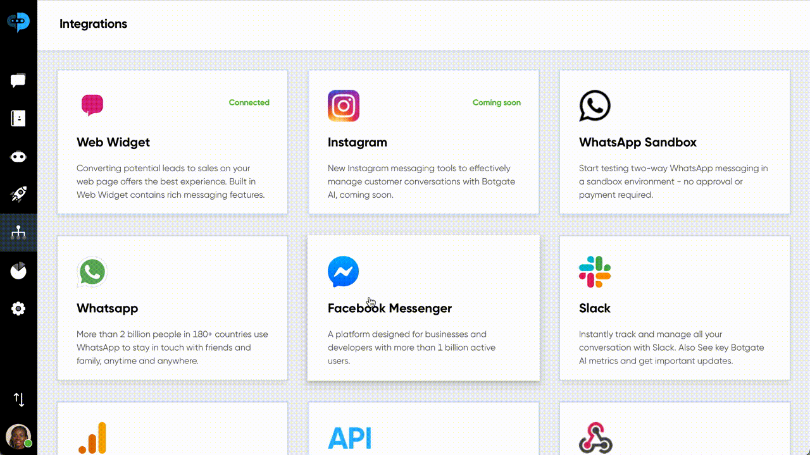Click the Instagram logo icon

click(344, 106)
